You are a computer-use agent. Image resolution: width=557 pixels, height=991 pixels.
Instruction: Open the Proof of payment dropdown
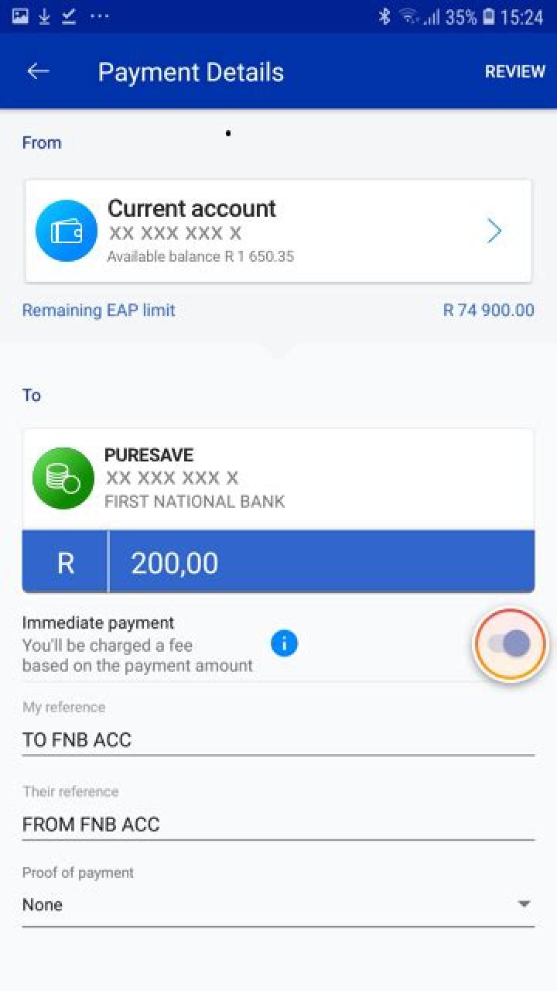pos(278,904)
